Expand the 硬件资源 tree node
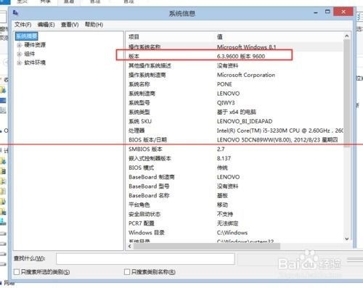The width and height of the screenshot is (363, 288). pos(19,45)
